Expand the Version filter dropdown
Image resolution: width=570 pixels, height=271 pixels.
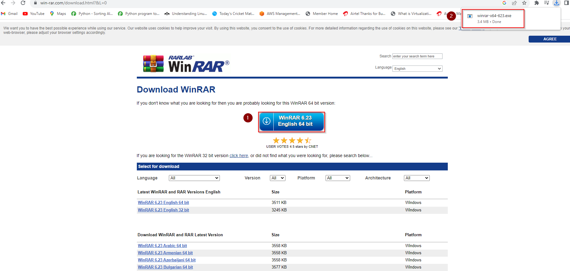tap(278, 178)
